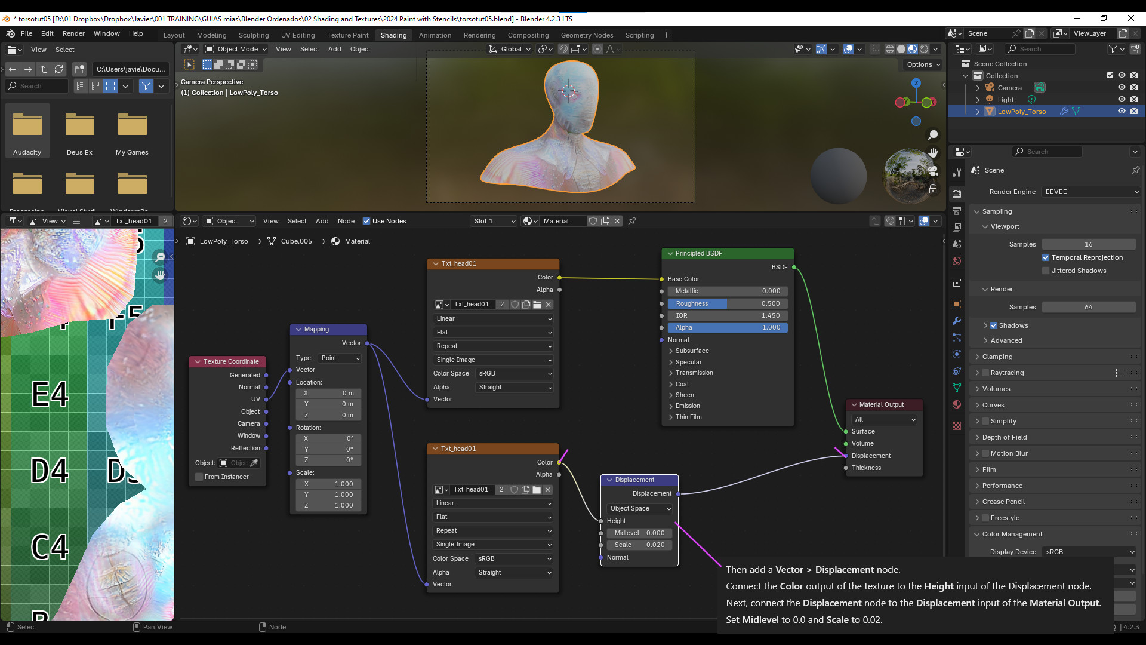Viewport: 1146px width, 645px height.
Task: Click the Viewport Samples 16 field
Action: pos(1089,244)
